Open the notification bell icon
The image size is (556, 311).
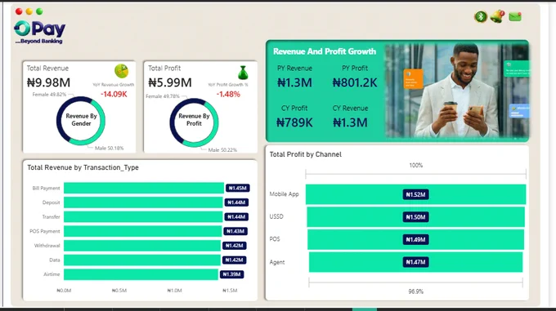point(497,16)
